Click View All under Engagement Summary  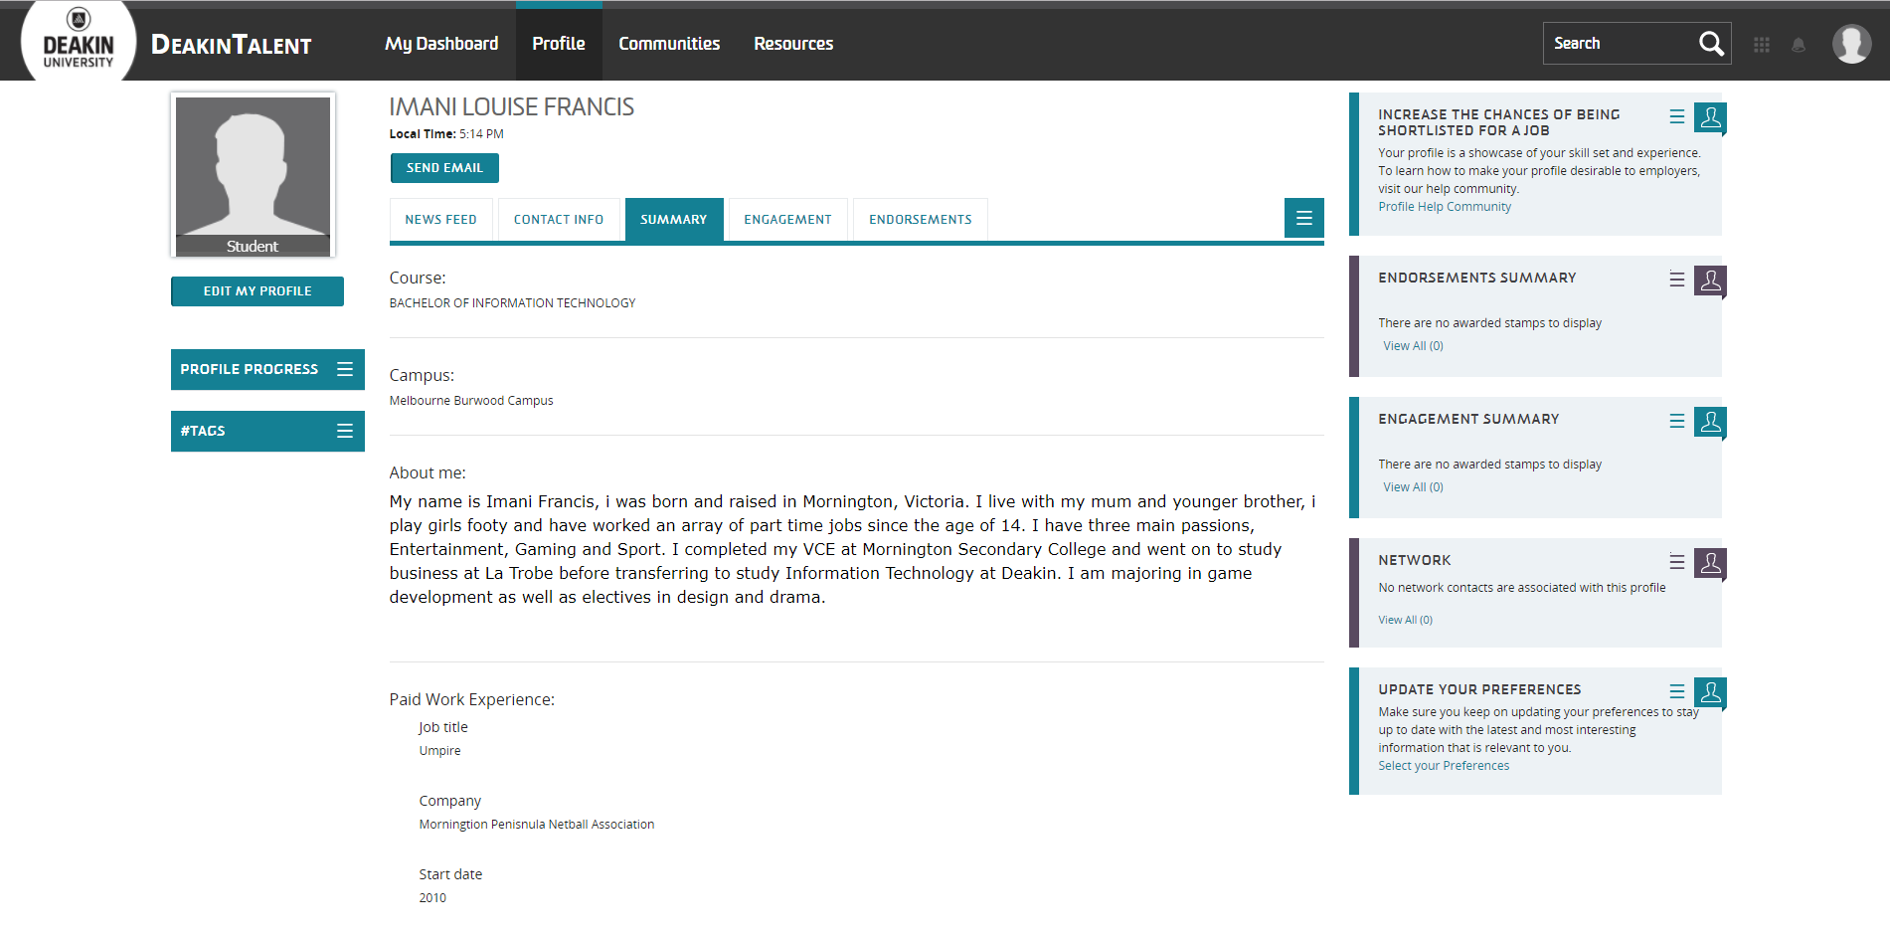point(1413,487)
